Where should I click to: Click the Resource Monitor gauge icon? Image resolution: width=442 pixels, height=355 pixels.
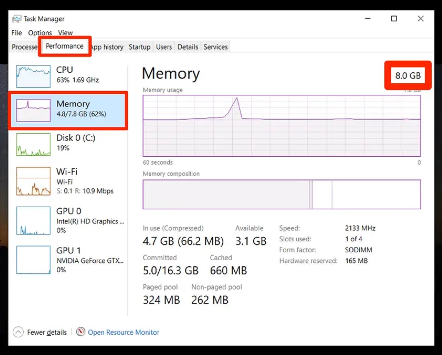[81, 332]
